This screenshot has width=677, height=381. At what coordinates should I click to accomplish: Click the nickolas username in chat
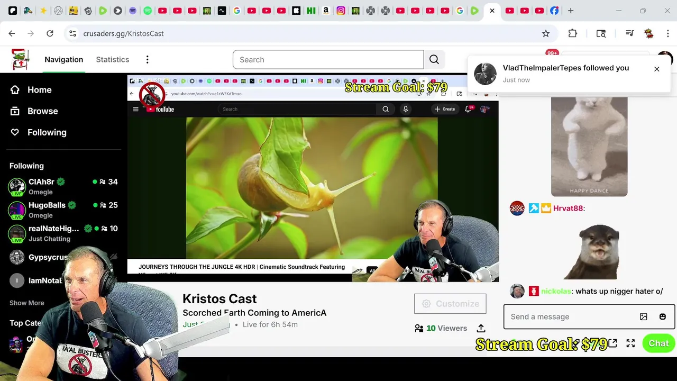tap(556, 291)
